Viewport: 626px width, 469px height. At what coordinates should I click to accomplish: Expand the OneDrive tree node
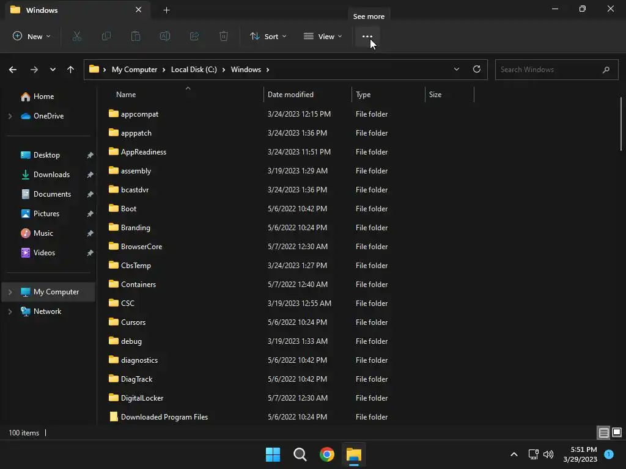point(10,116)
